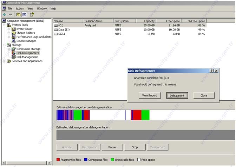Sort by Session Status column header
Screen dimensions: 236x167
tap(98, 21)
